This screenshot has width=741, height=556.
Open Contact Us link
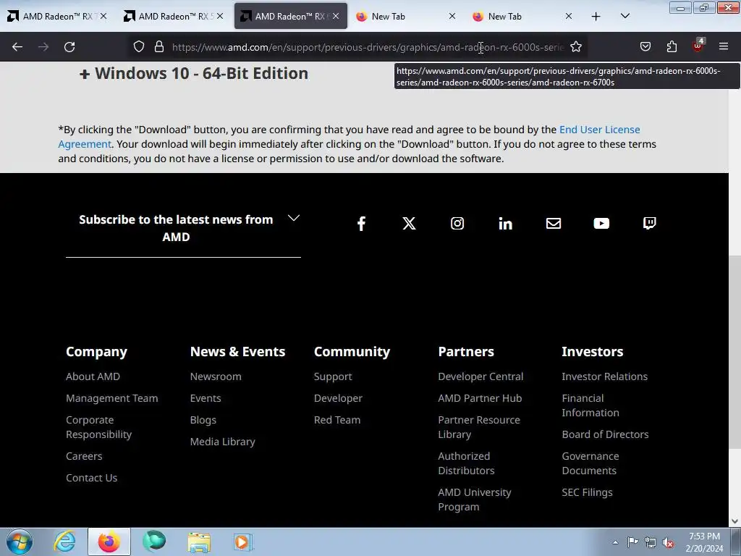(x=92, y=478)
